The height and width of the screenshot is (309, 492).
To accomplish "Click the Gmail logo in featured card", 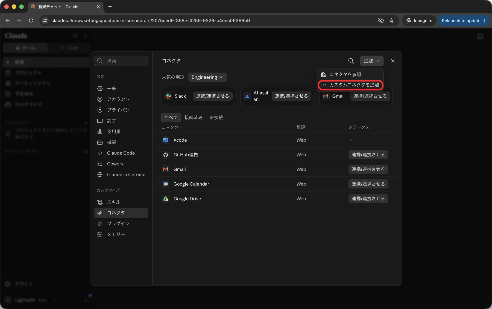I will [326, 96].
